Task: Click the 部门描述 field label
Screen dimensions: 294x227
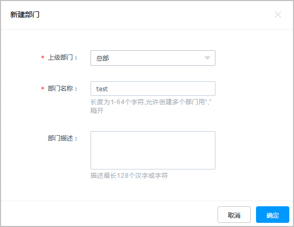Action: [x=62, y=138]
